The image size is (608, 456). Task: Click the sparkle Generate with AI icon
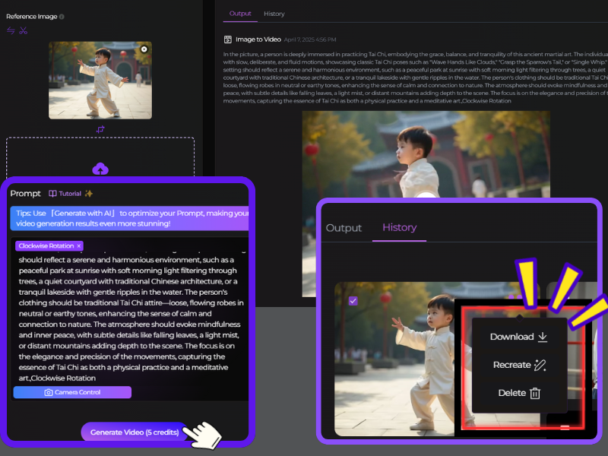[89, 194]
